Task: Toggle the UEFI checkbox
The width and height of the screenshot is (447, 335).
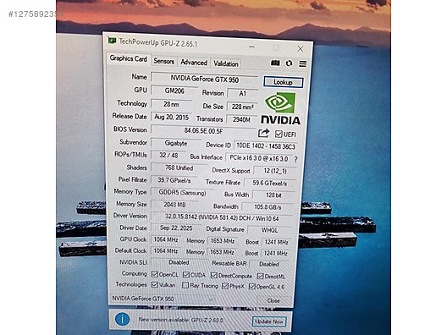Action: 279,134
